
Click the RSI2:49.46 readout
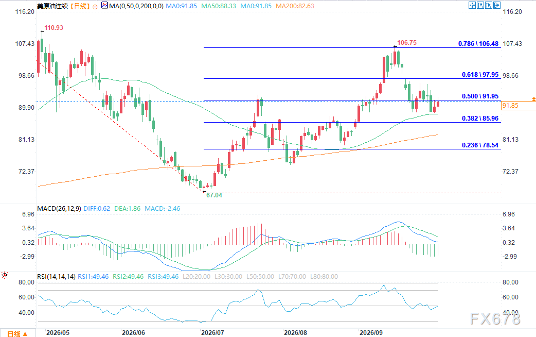(128, 276)
